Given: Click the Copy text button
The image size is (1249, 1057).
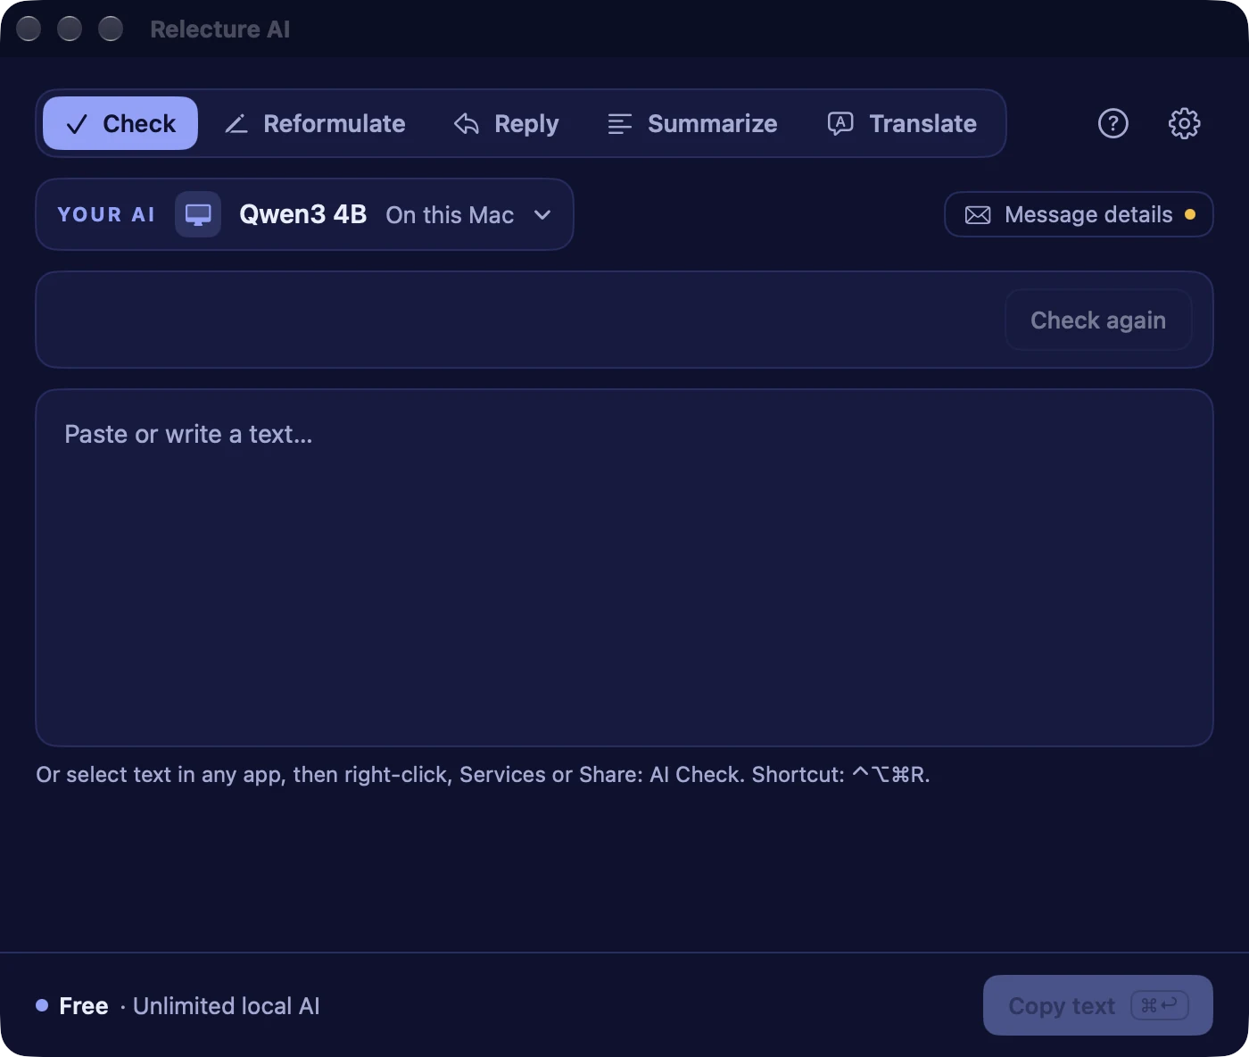Looking at the screenshot, I should pyautogui.click(x=1098, y=1005).
